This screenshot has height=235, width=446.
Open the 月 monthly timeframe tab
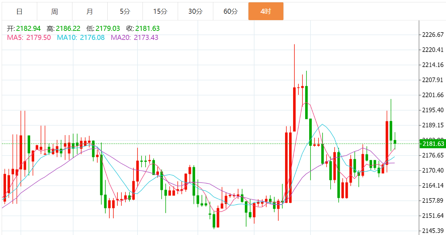coord(90,11)
